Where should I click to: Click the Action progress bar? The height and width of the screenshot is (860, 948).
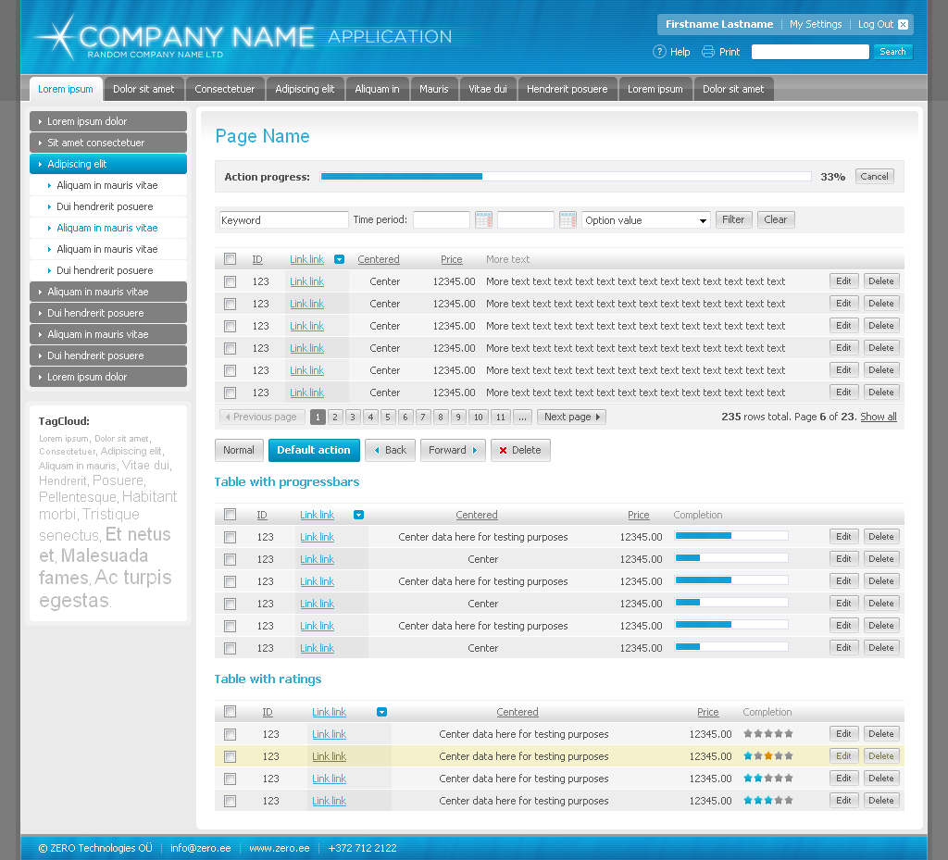pyautogui.click(x=566, y=177)
